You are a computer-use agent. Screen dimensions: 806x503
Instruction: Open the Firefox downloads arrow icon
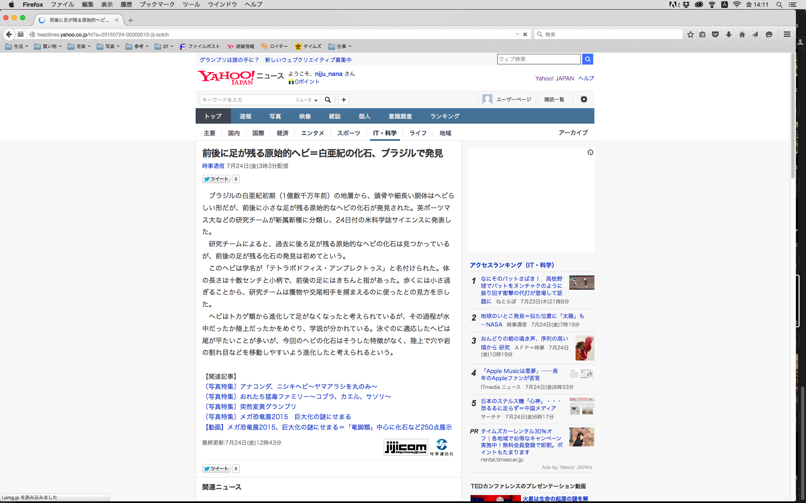click(x=729, y=34)
